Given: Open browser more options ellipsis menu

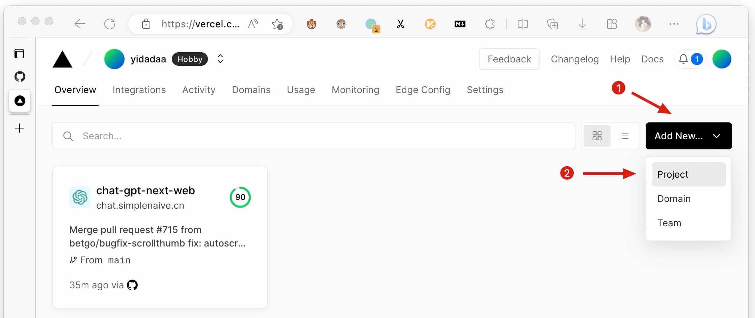Looking at the screenshot, I should tap(674, 24).
